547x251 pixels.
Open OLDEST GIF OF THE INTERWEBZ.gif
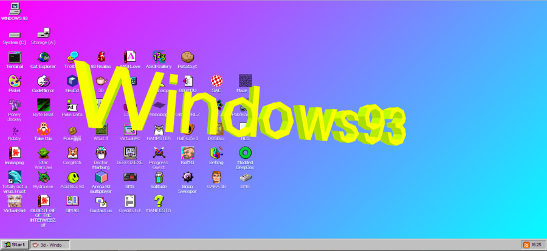tap(44, 201)
